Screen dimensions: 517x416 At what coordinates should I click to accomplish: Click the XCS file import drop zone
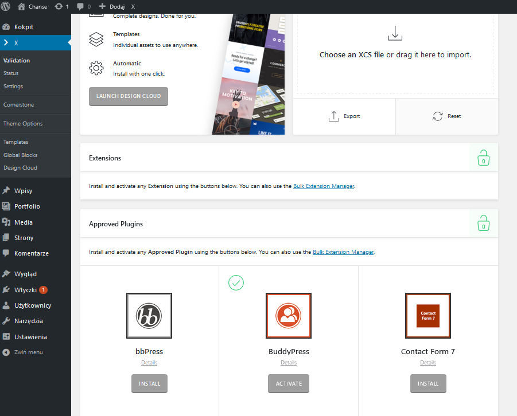coord(395,54)
